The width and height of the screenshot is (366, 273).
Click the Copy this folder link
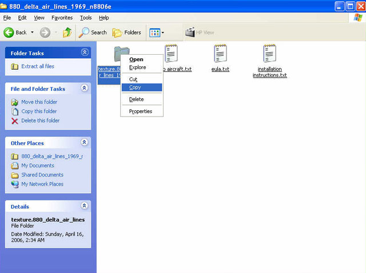(39, 111)
